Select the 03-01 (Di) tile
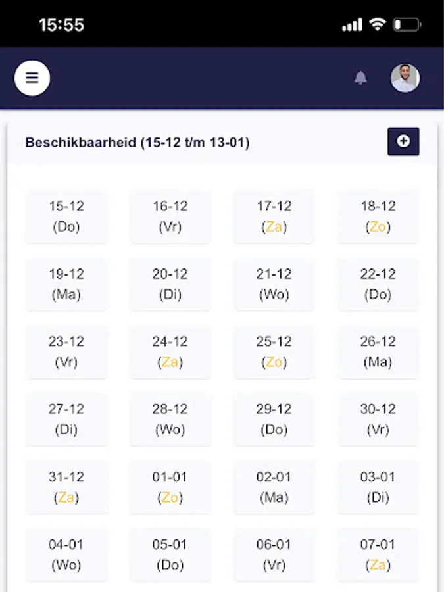 (378, 487)
